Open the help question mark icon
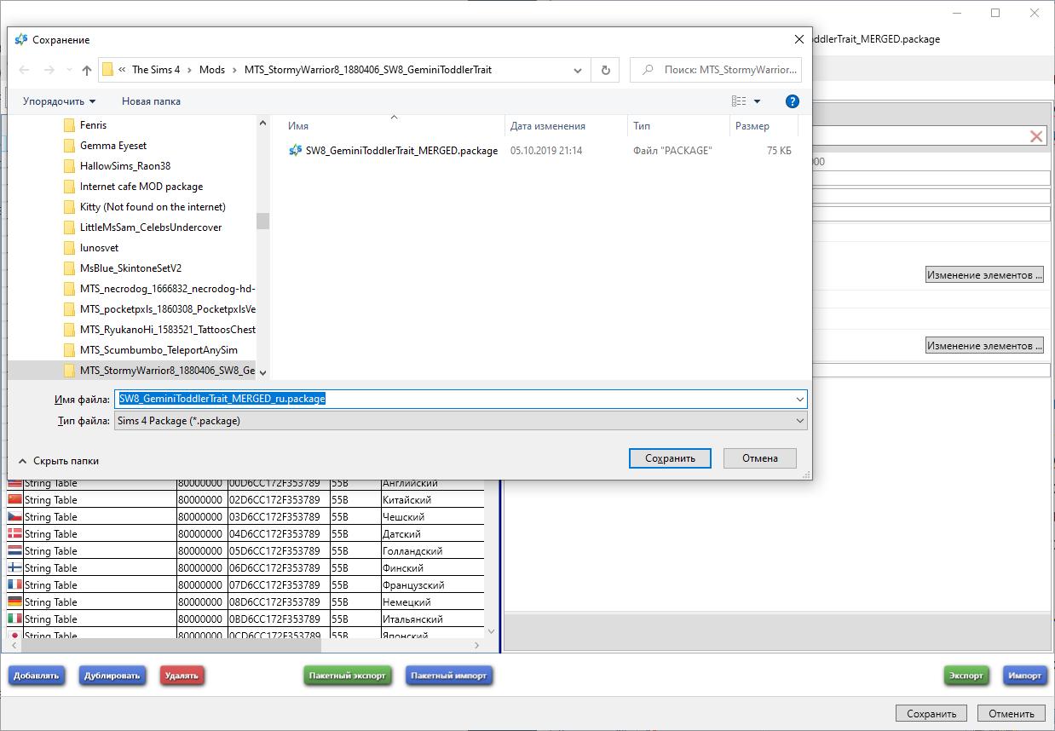Screen dimensions: 1055x731 point(792,101)
